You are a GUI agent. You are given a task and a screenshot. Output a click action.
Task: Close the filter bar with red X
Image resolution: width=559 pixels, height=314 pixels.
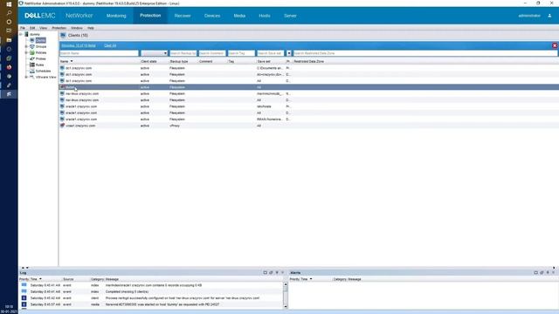555,45
